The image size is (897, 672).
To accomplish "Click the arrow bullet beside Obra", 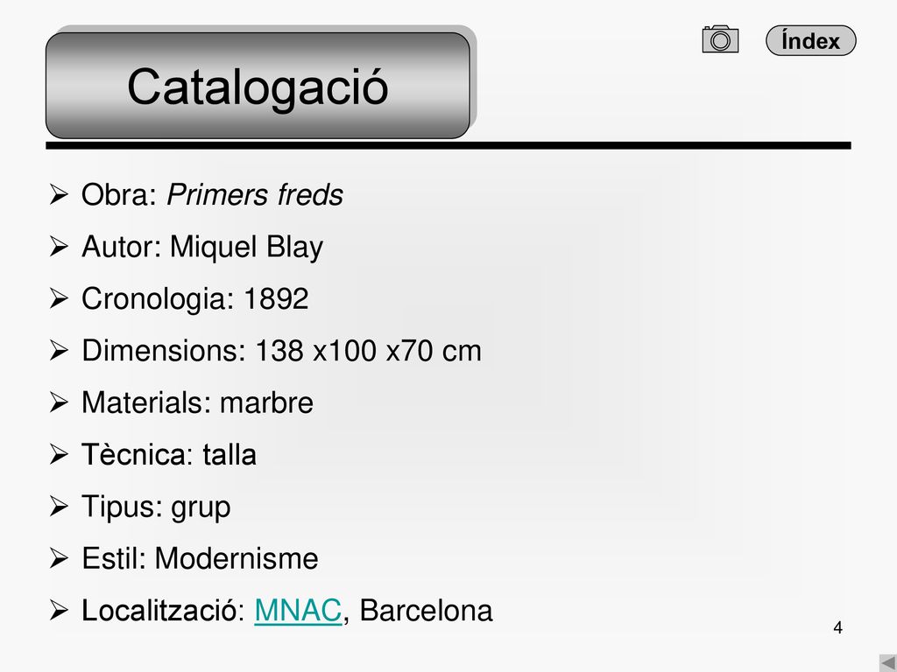I will point(59,195).
